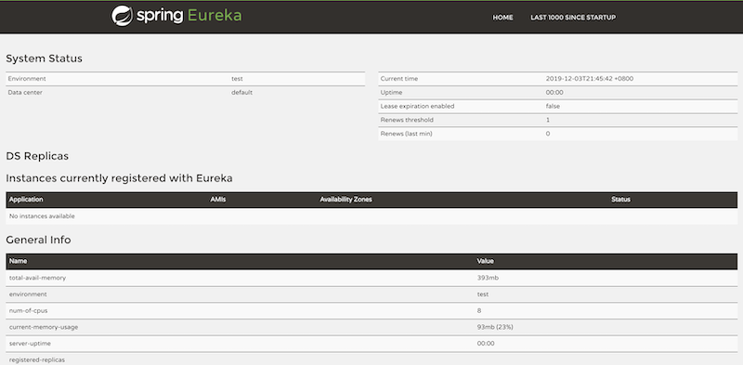Screen dimensions: 743x365
Task: Select the Data center label
Action: 25,93
